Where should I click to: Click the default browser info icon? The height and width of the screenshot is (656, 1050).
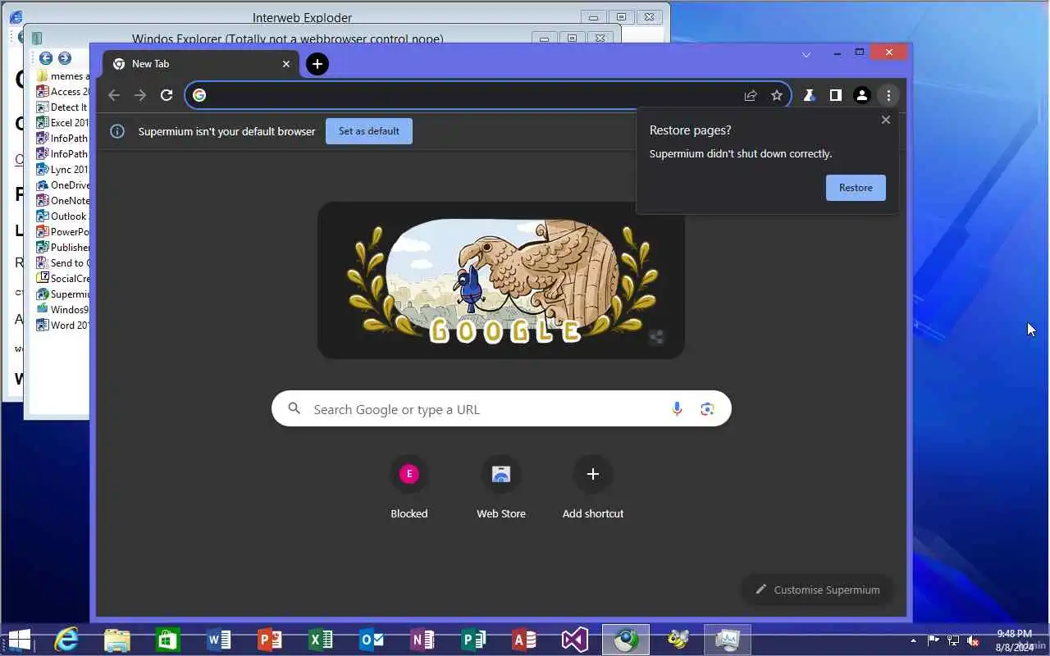pos(117,131)
